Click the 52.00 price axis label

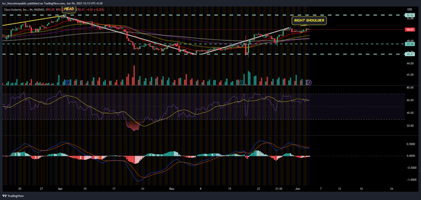410,19
